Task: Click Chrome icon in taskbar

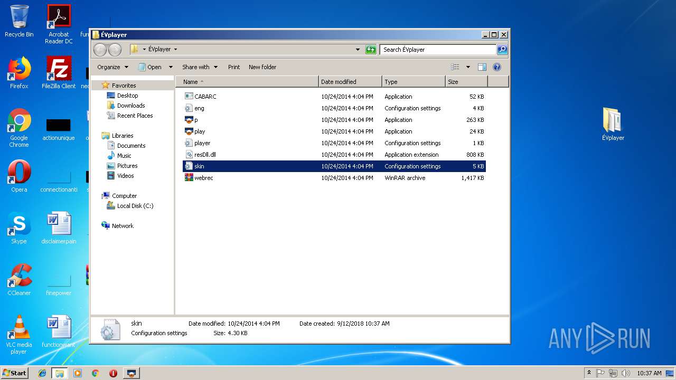Action: tap(96, 373)
